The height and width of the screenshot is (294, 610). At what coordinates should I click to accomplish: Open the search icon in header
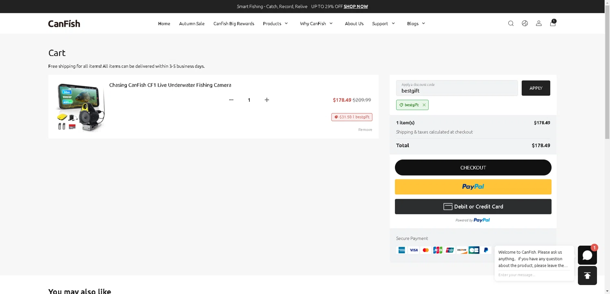point(511,24)
